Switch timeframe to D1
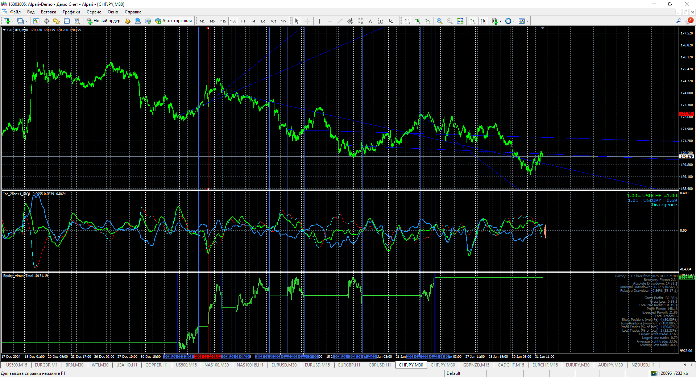This screenshot has width=696, height=377. pyautogui.click(x=263, y=21)
